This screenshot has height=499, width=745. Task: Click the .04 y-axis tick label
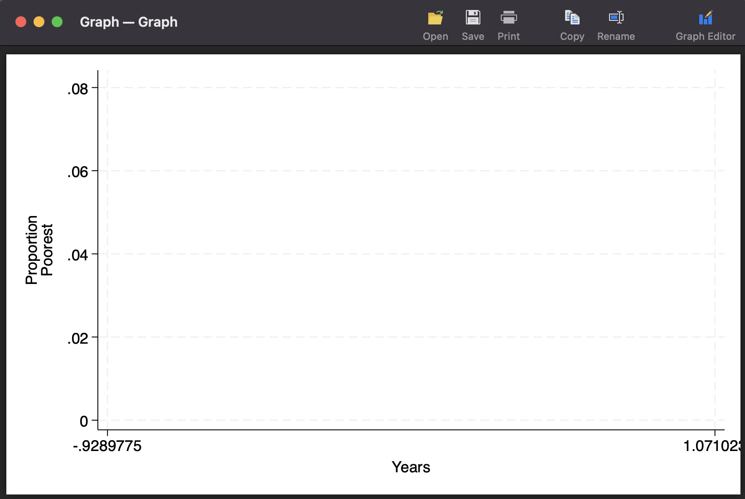77,255
